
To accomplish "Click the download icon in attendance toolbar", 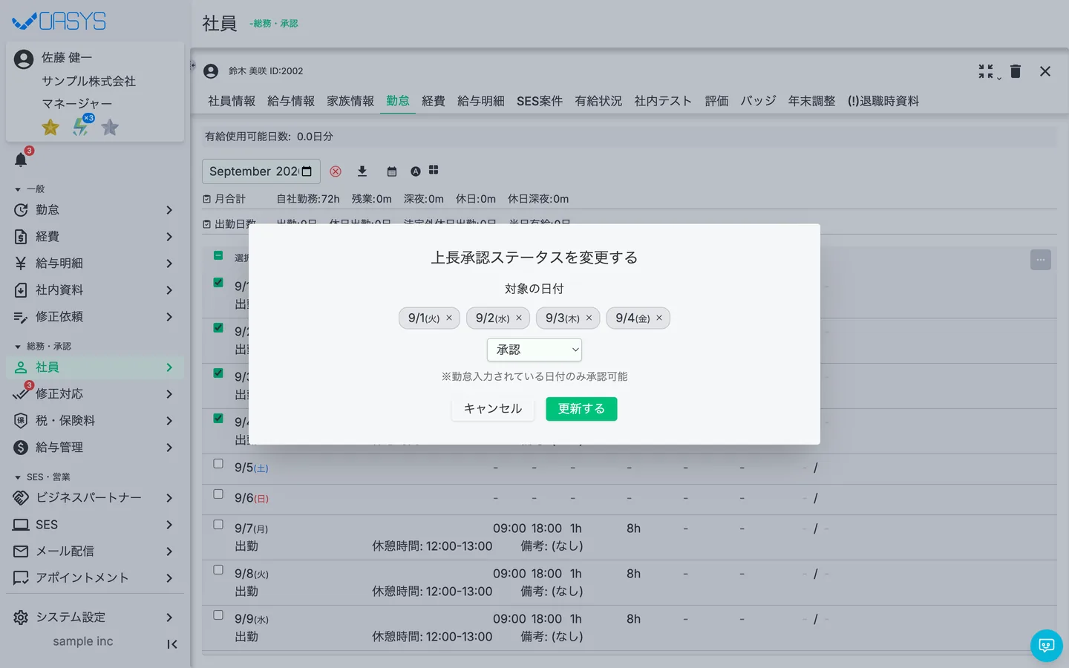I will coord(362,171).
